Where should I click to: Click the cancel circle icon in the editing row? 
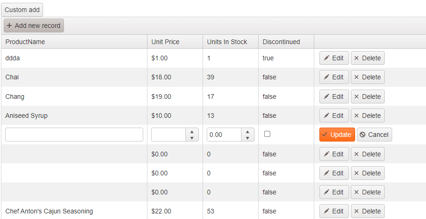(362, 135)
